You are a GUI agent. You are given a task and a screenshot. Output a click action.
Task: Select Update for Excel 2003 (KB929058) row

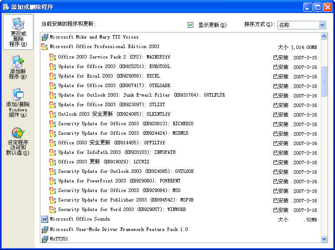109,76
